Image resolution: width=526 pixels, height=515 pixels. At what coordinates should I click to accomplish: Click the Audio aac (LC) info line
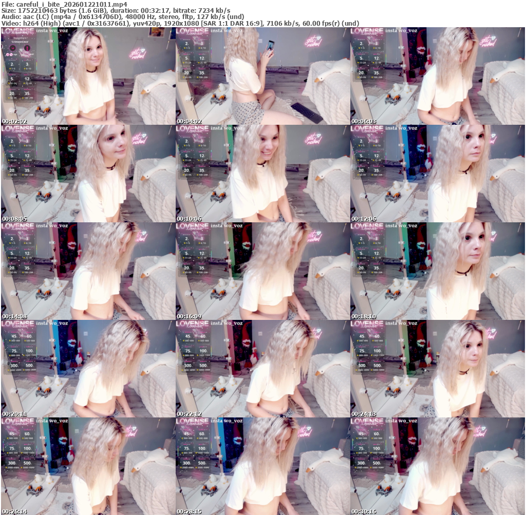tap(122, 17)
